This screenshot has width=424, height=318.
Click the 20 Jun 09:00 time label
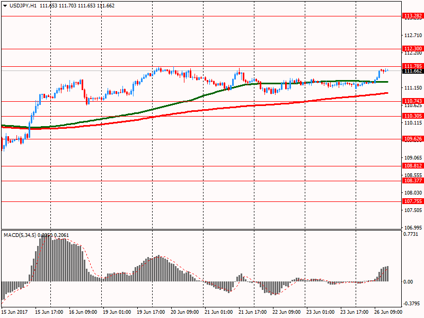click(x=184, y=312)
